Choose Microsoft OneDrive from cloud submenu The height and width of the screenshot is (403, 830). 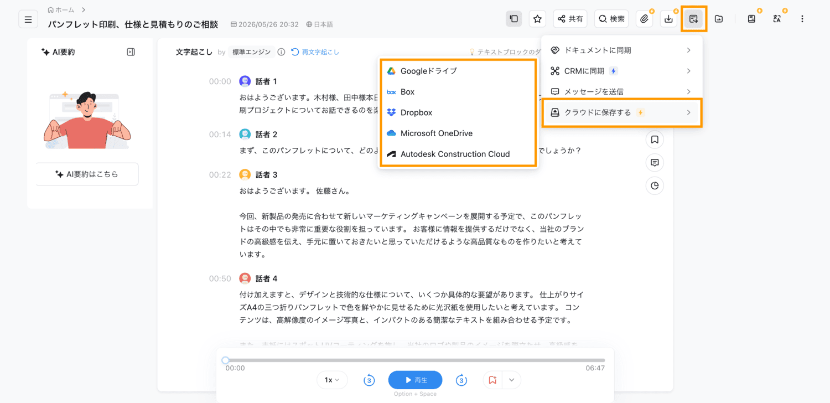[x=458, y=133]
